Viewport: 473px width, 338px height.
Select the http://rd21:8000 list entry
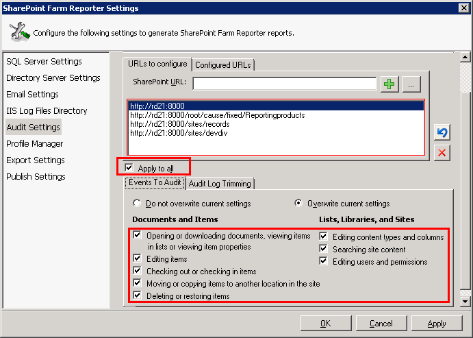(x=277, y=106)
